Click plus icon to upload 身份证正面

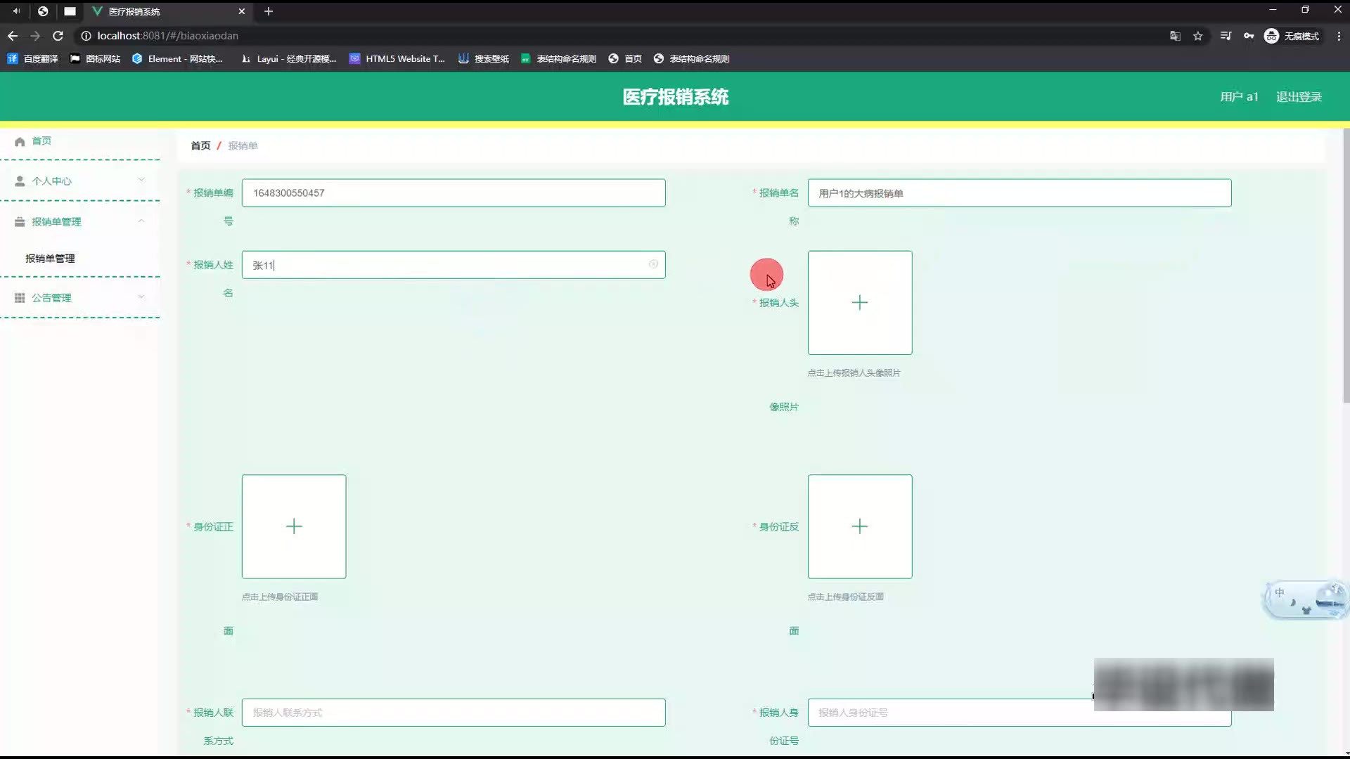click(294, 526)
